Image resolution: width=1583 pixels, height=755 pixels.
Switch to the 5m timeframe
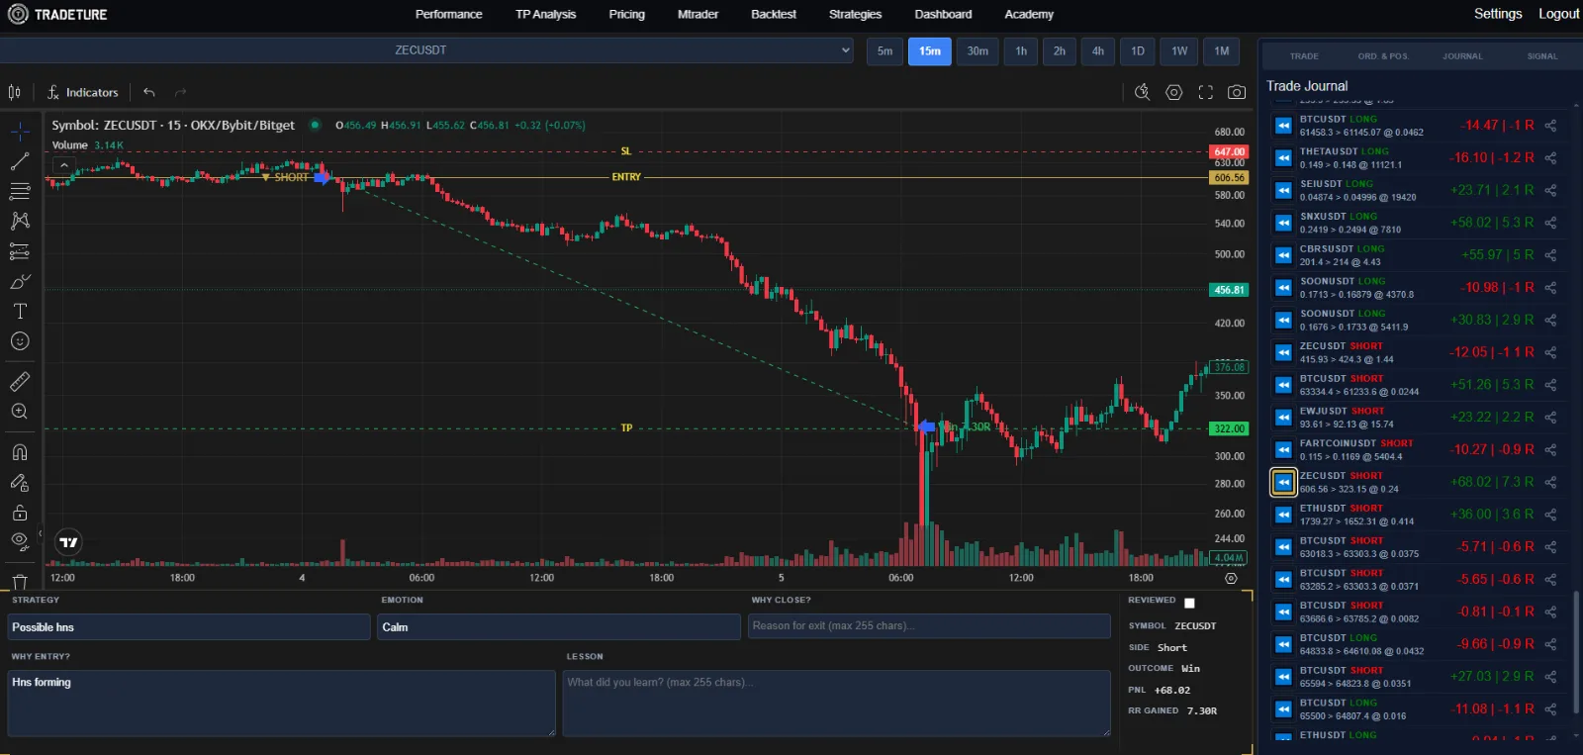tap(885, 51)
